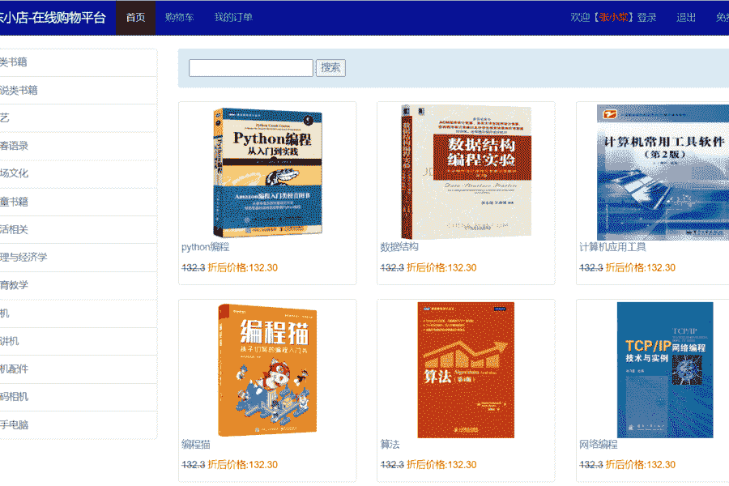Open the 编程猫 book cover image

(x=268, y=369)
